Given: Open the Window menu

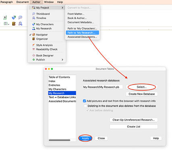Looking at the screenshot, I should point(49,2).
